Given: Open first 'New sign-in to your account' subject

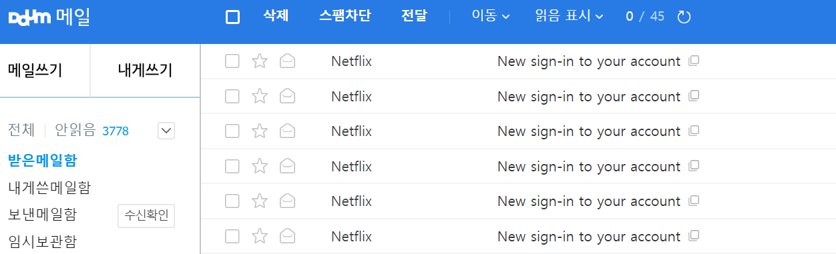Looking at the screenshot, I should pos(589,61).
